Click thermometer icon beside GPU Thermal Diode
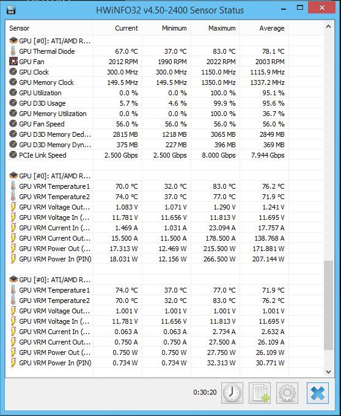Viewport: 341px width, 416px height. [13, 51]
